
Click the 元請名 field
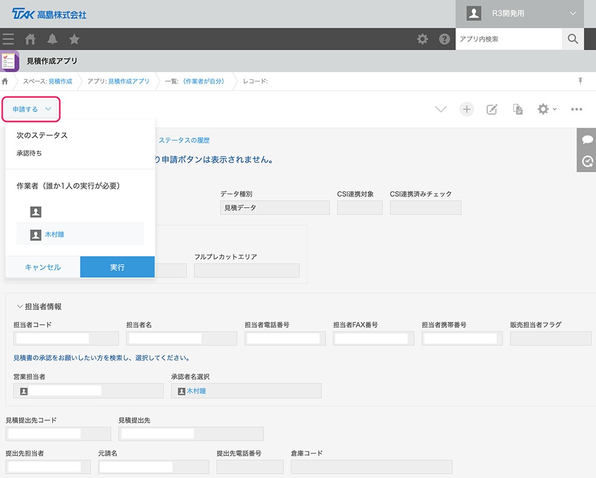(x=154, y=467)
